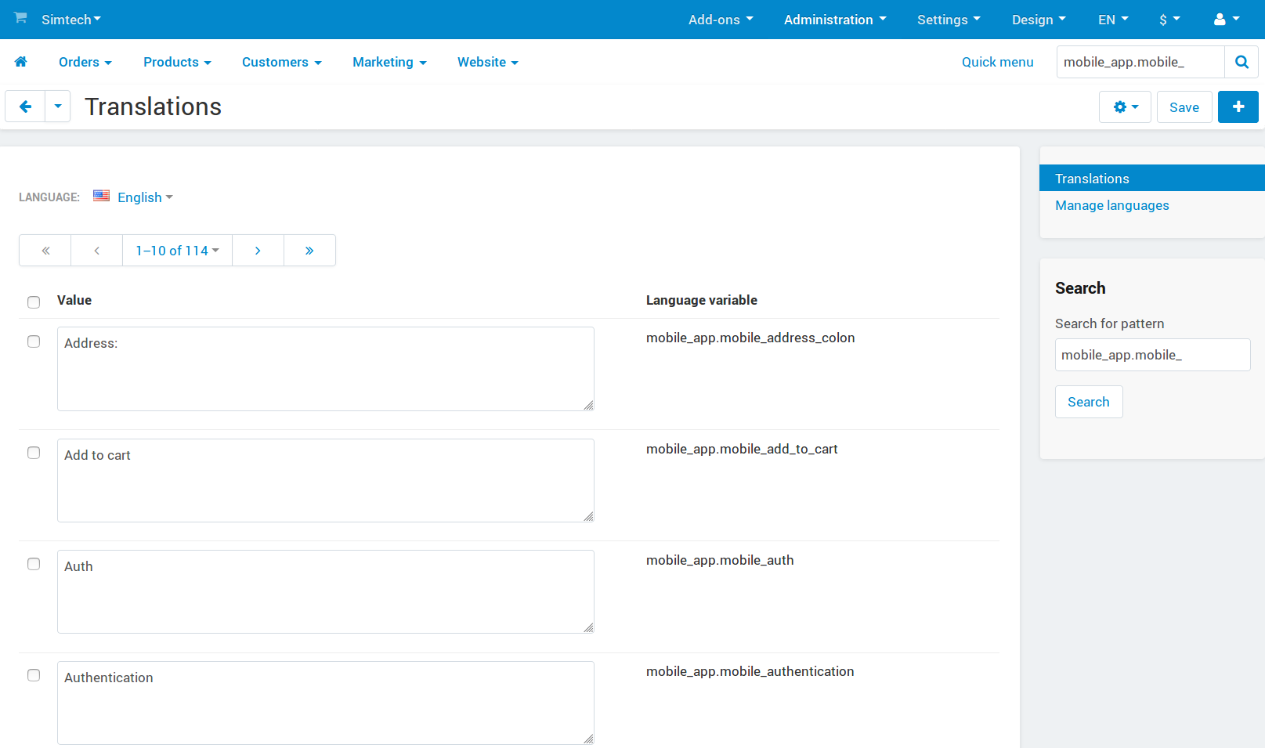Viewport: 1265px width, 748px height.
Task: Click the Search for pattern input field
Action: point(1152,355)
